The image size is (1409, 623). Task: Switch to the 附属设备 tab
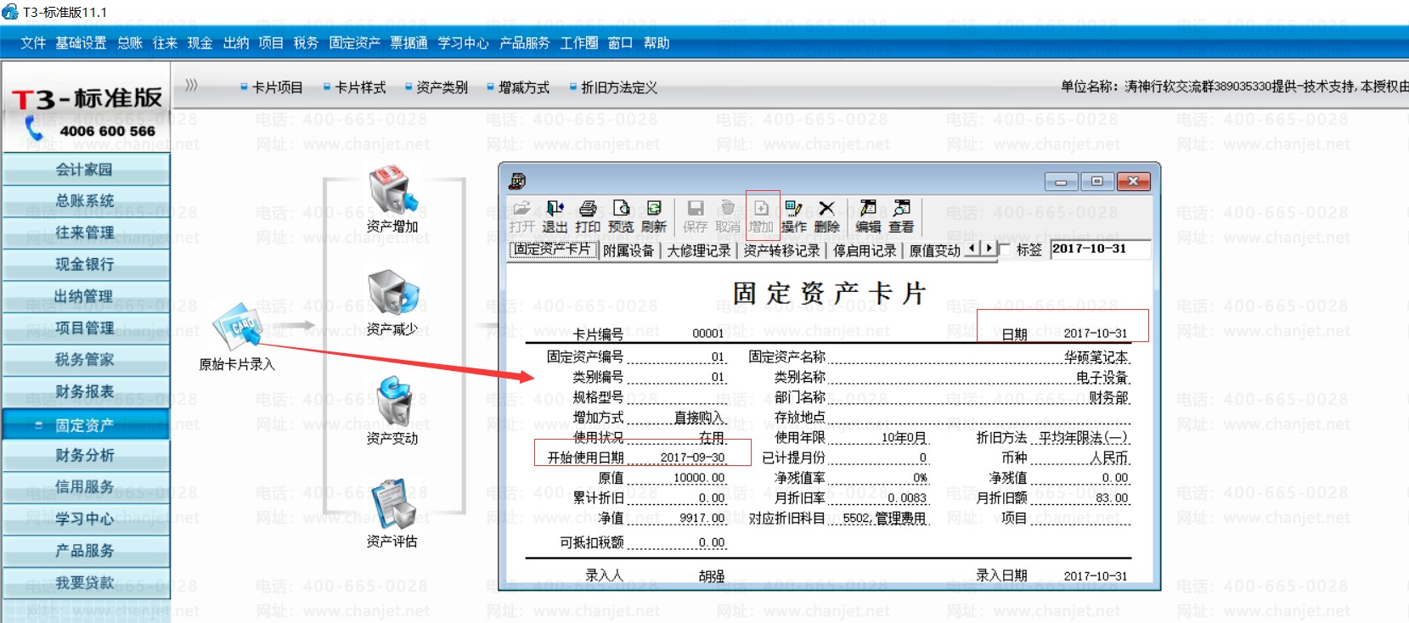(x=628, y=250)
